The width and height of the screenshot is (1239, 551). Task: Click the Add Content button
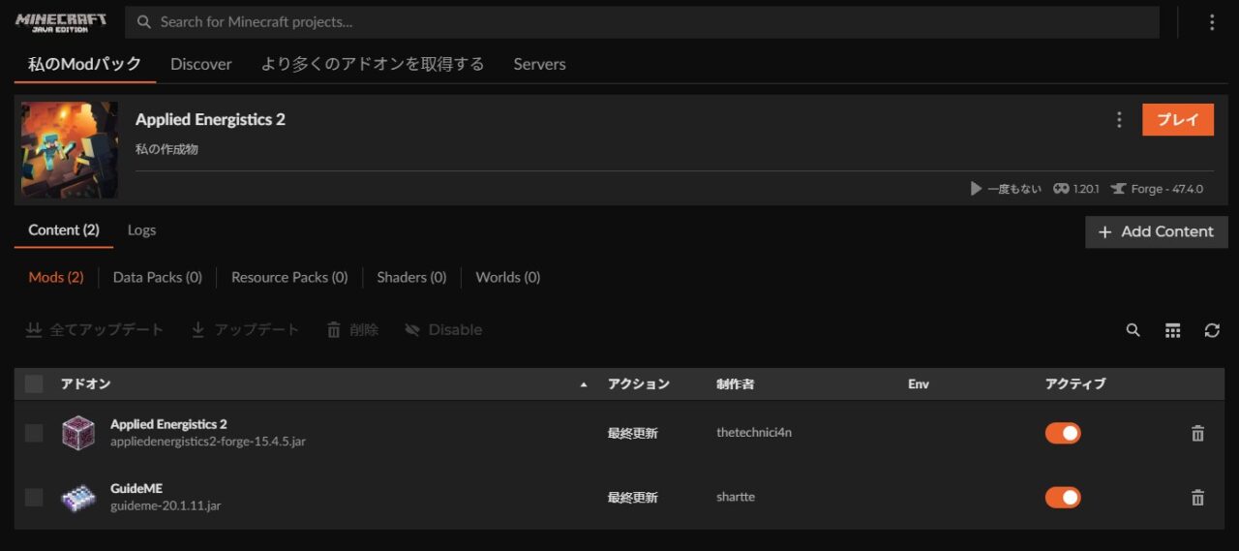1157,231
